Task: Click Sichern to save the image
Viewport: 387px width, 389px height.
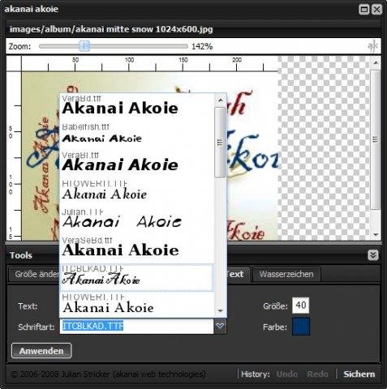Action: click(359, 374)
